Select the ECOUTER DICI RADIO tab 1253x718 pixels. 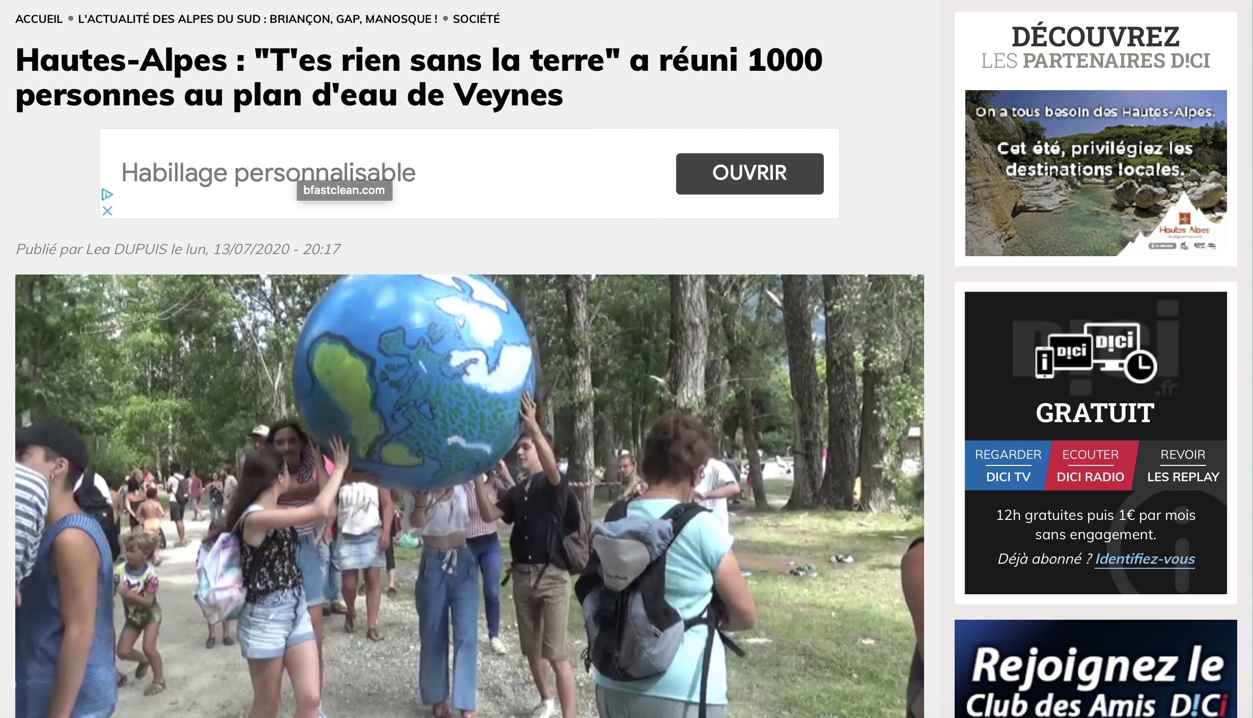click(1091, 465)
